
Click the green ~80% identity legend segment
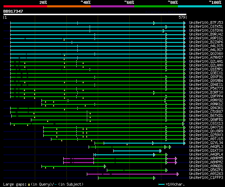(x=156, y=6)
